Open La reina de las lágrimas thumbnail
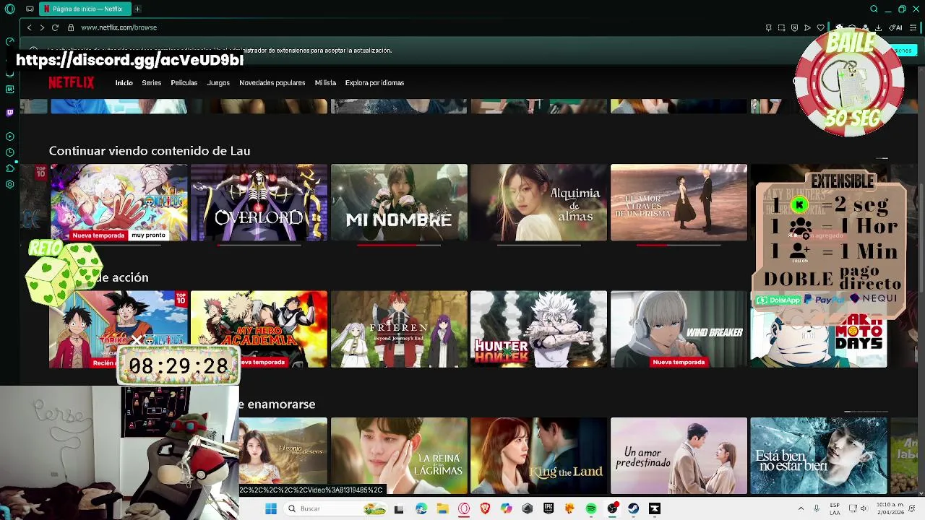Screen dimensions: 925x520 tap(399, 456)
